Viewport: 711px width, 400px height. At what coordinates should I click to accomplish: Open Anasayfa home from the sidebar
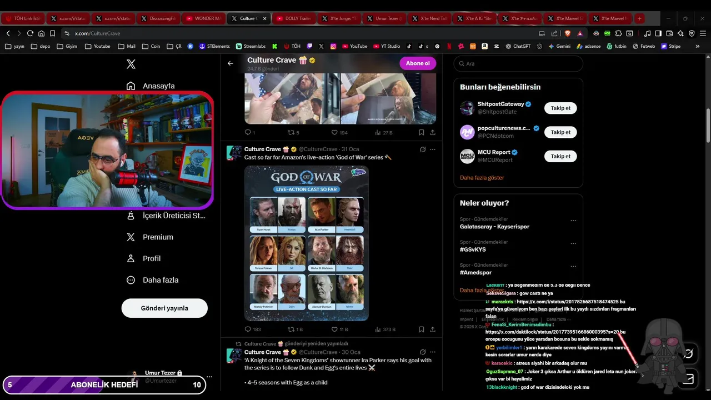(x=151, y=86)
